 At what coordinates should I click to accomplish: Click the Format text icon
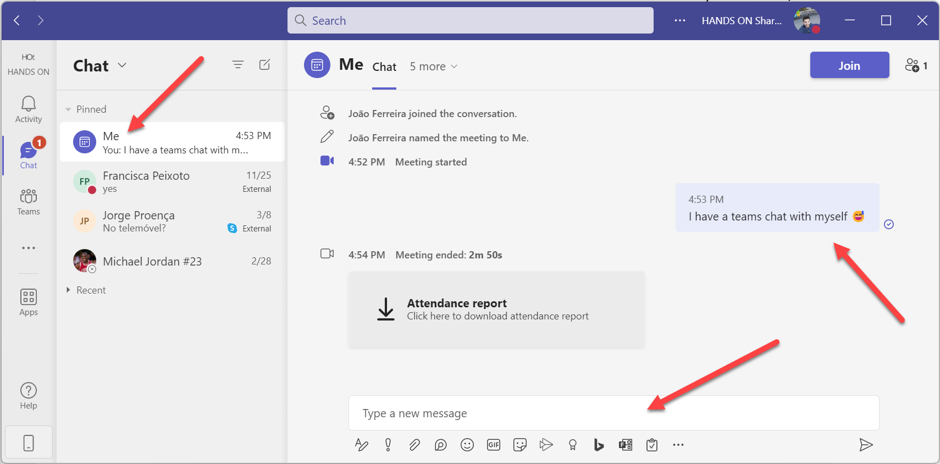pos(361,445)
